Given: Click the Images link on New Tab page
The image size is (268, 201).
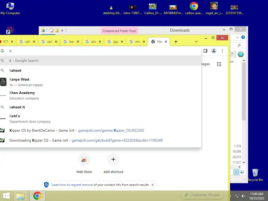Looking at the screenshot, I should (206, 64).
